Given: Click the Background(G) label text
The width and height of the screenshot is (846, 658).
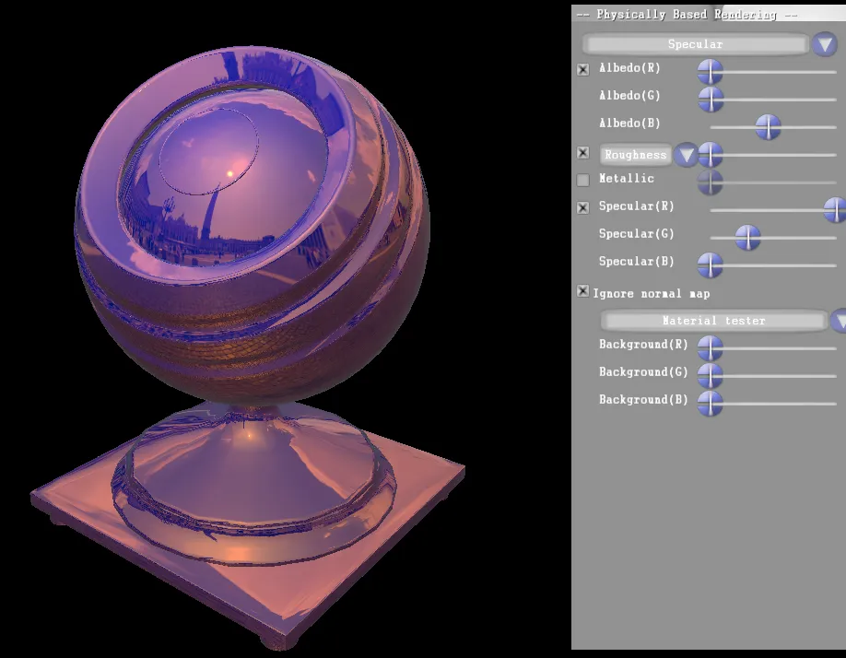Looking at the screenshot, I should click(643, 372).
